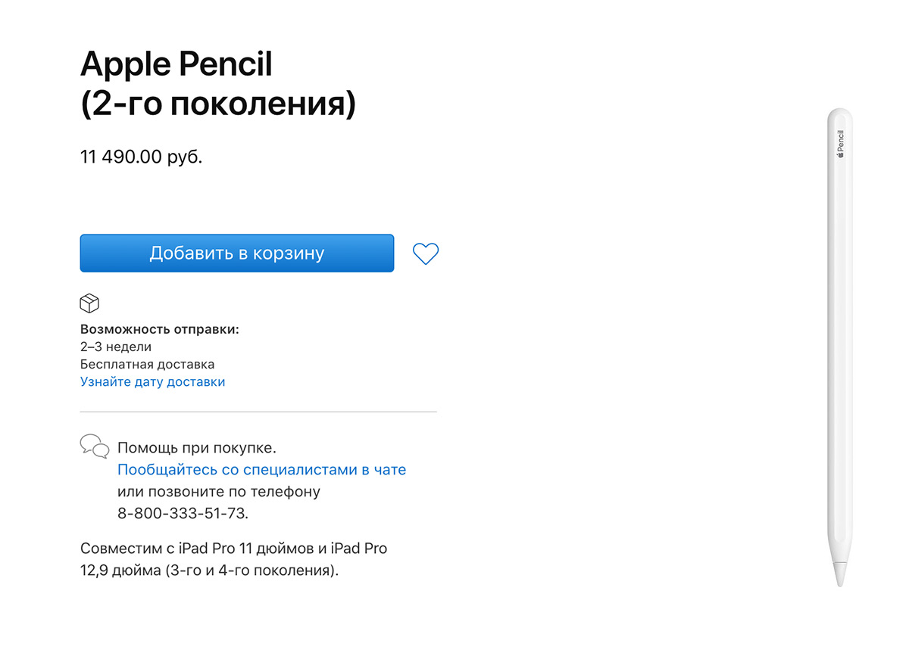Click the phone number 8-800-333-51-73
909x653 pixels.
coord(183,513)
